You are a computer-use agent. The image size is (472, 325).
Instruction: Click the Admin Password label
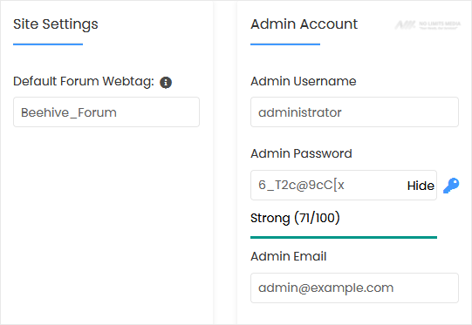pos(301,153)
